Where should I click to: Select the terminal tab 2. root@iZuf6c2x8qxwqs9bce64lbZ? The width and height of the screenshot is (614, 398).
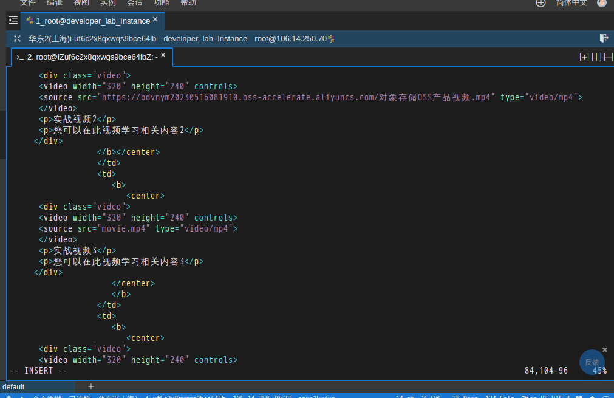(x=92, y=57)
